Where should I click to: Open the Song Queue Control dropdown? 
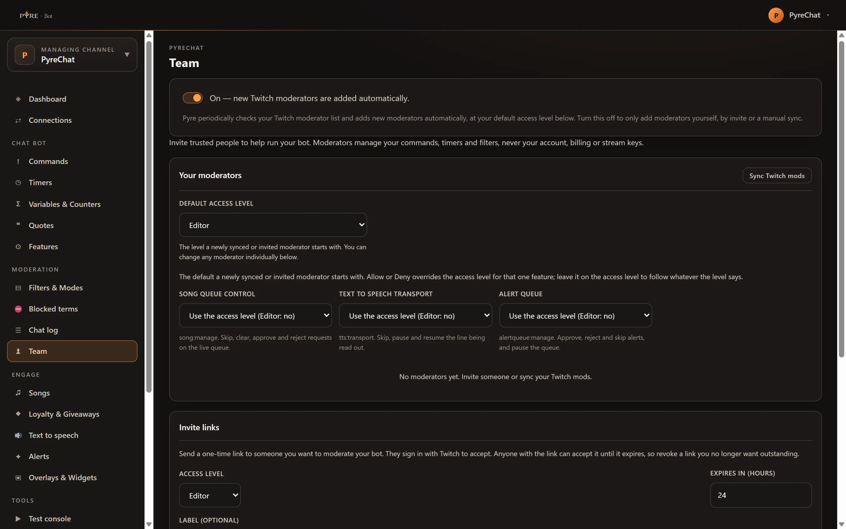pos(256,316)
